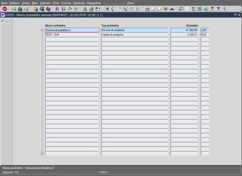Click the copy icon after the scissors
The height and width of the screenshot is (176, 242).
[x=113, y=9]
